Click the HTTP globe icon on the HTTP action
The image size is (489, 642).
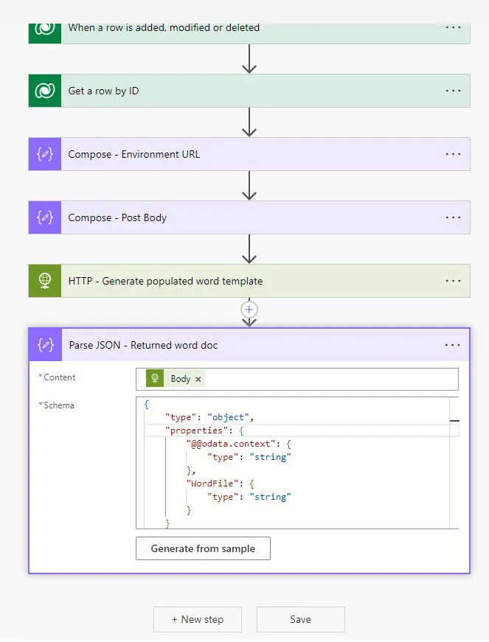pyautogui.click(x=44, y=281)
